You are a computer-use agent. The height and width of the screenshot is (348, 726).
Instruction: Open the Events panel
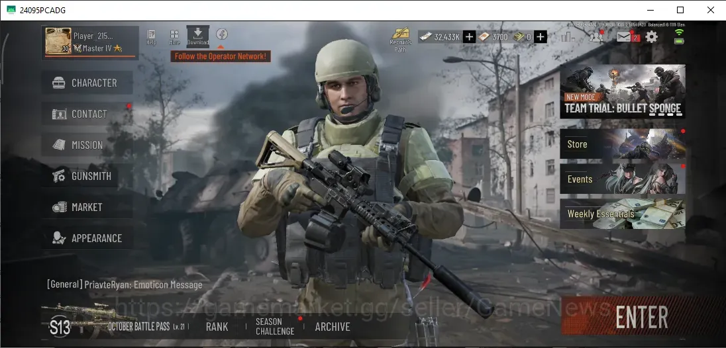622,179
